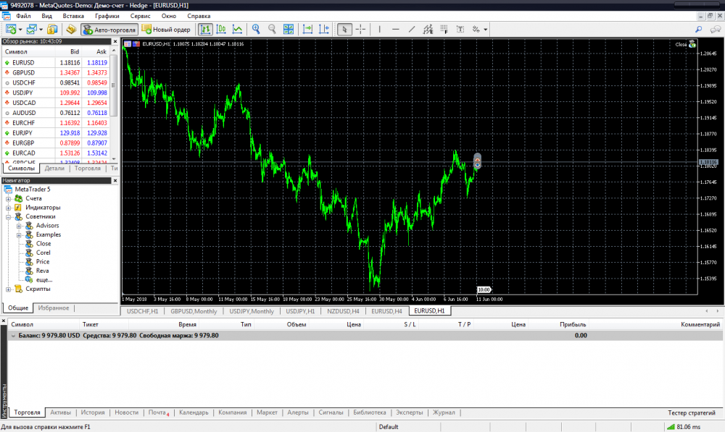Image resolution: width=725 pixels, height=432 pixels.
Task: Open the USDJPY,H1 chart tab
Action: point(300,311)
